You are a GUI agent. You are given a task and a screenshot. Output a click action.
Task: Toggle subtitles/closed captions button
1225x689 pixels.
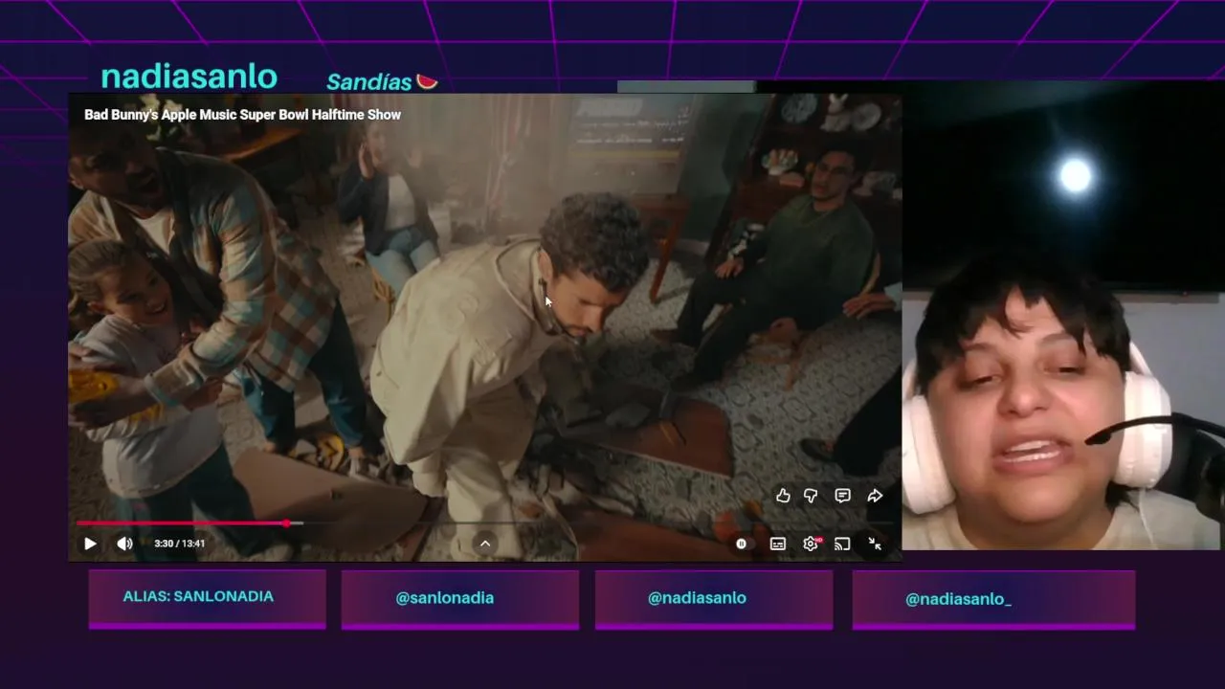pos(778,544)
